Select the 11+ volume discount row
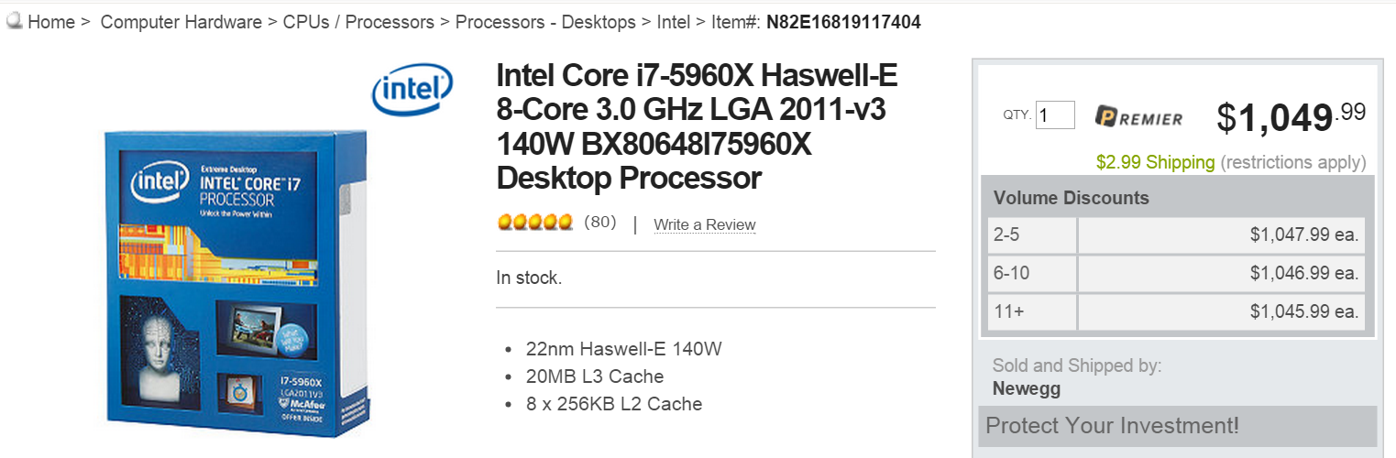 pyautogui.click(x=1177, y=311)
